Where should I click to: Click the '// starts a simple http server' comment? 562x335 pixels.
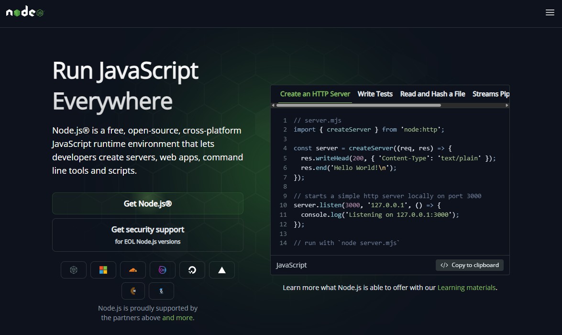point(387,196)
